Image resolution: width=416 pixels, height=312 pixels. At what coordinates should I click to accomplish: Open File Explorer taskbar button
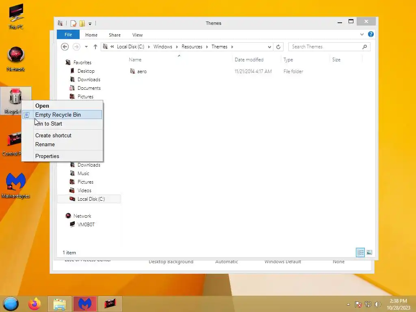[x=60, y=304]
